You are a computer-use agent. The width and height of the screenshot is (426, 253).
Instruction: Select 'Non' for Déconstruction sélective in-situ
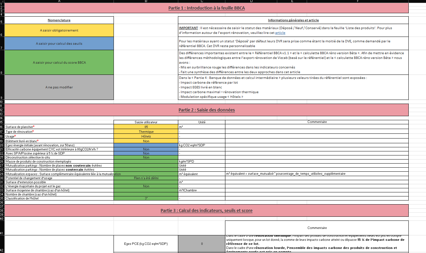click(146, 157)
